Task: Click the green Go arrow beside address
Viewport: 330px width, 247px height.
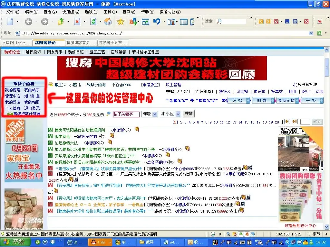Action: [319, 33]
